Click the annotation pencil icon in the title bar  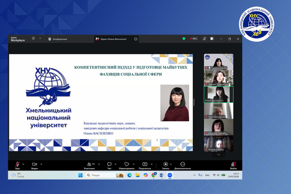tap(204, 39)
